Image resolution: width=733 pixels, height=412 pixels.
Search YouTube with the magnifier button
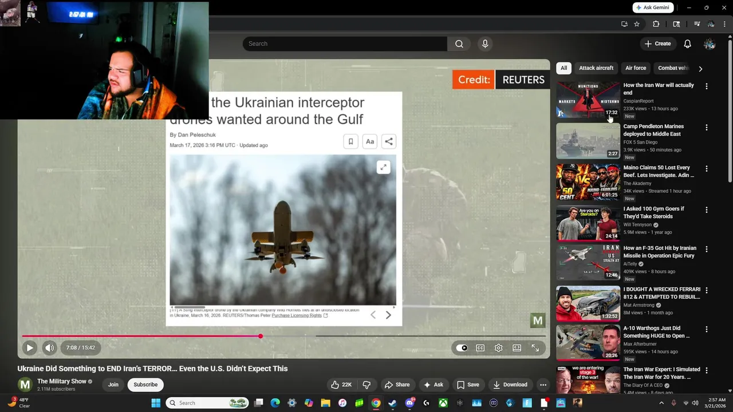point(459,44)
